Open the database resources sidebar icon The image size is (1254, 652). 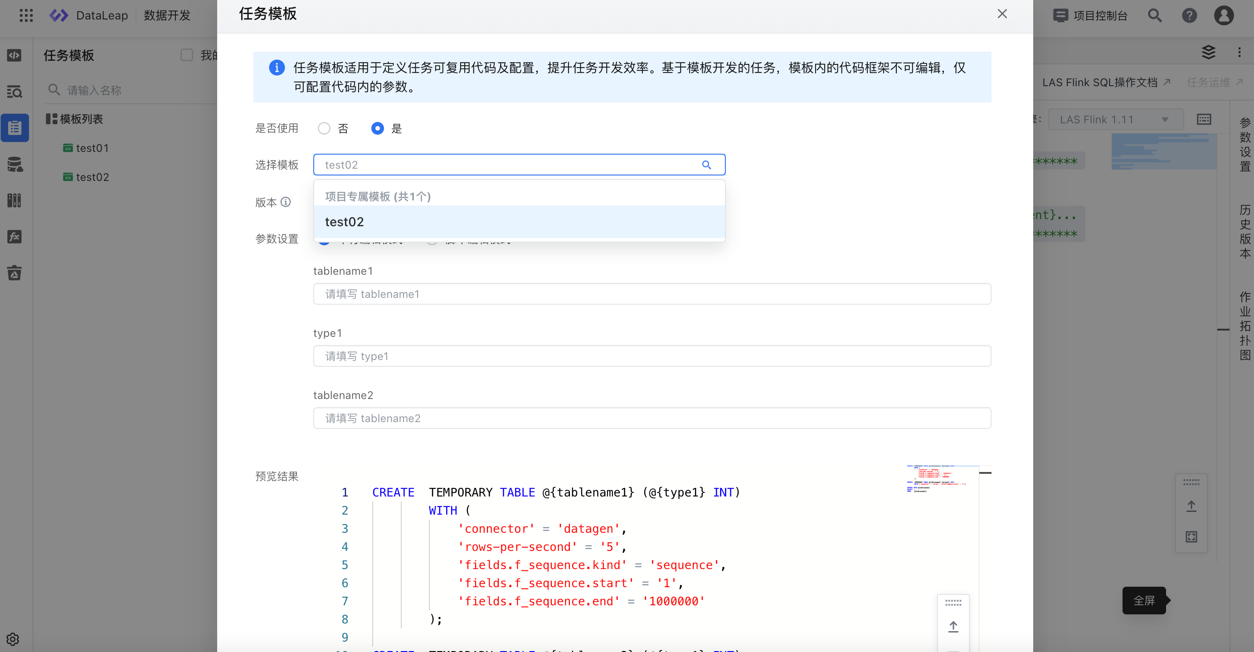tap(15, 165)
